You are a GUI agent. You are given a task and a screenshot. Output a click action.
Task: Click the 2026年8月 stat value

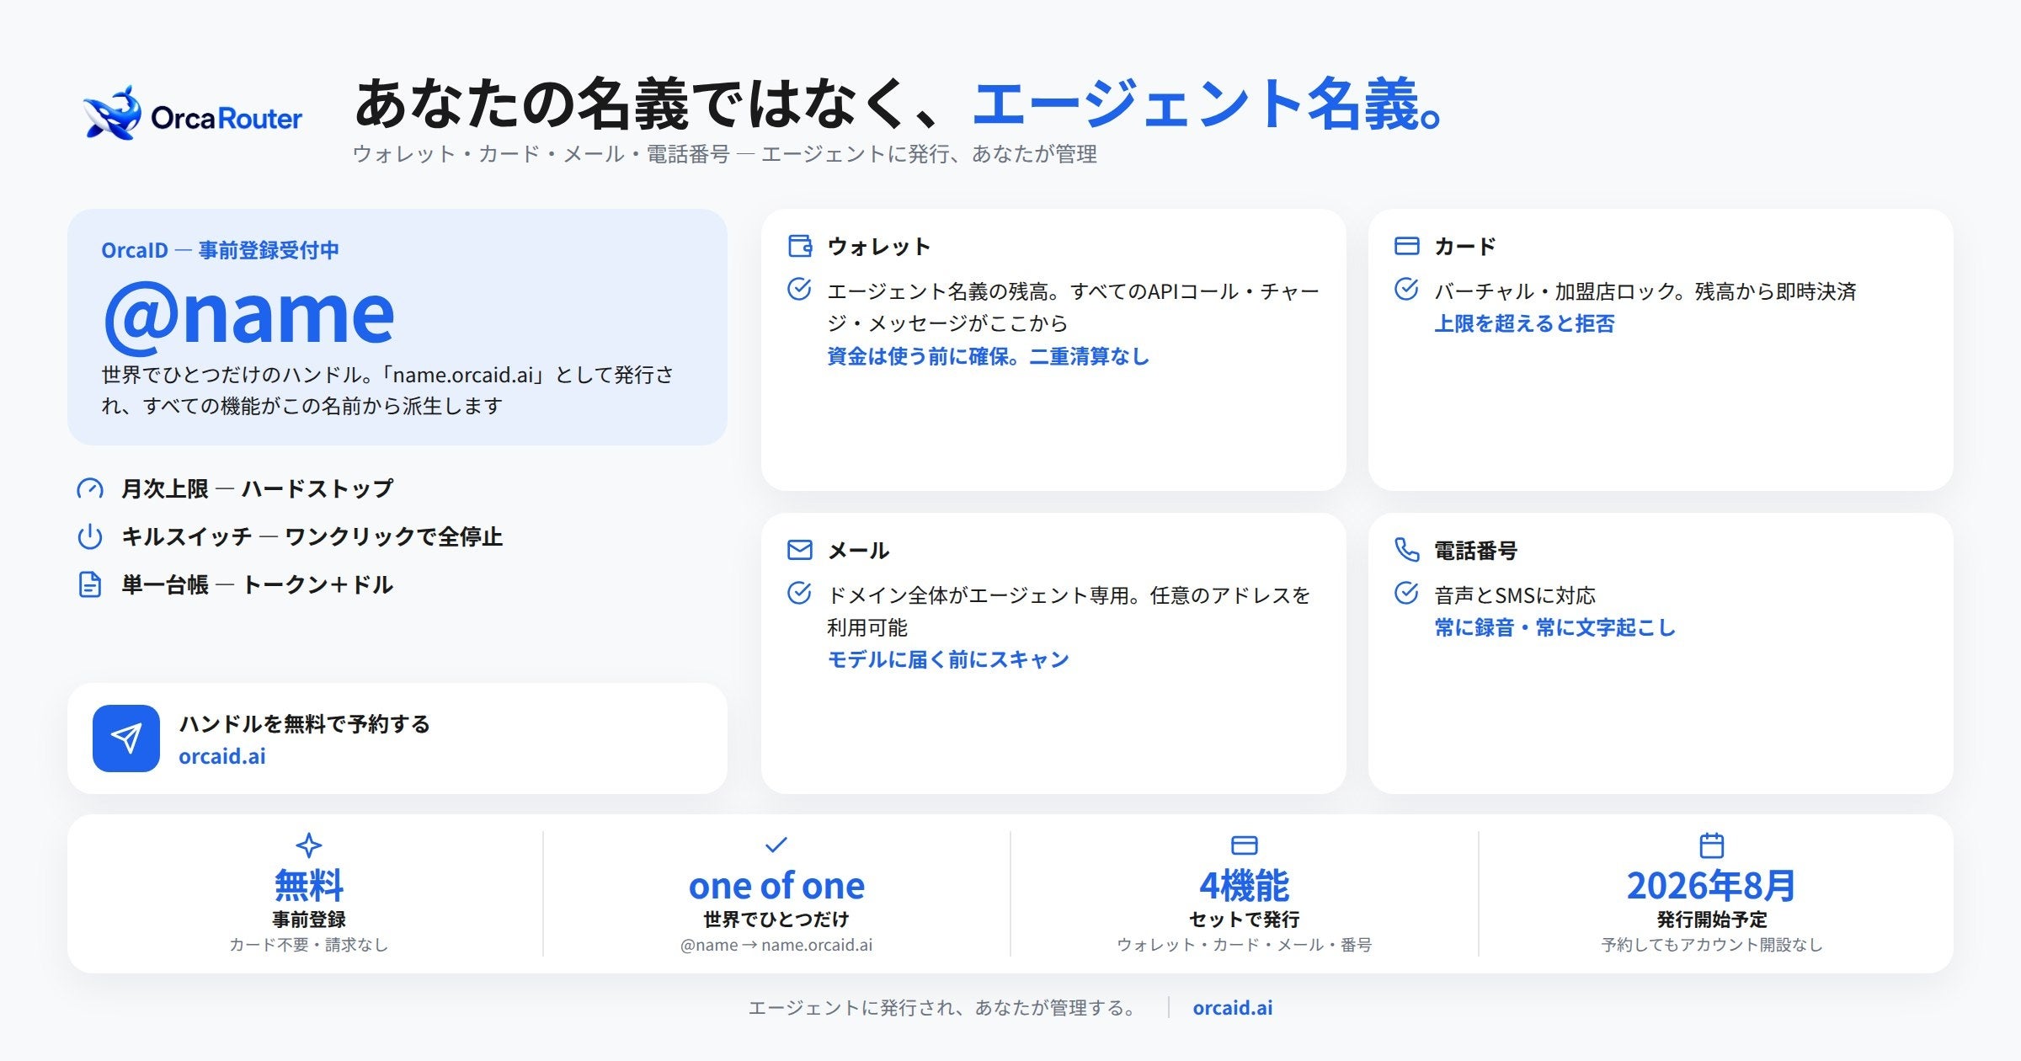point(1712,886)
